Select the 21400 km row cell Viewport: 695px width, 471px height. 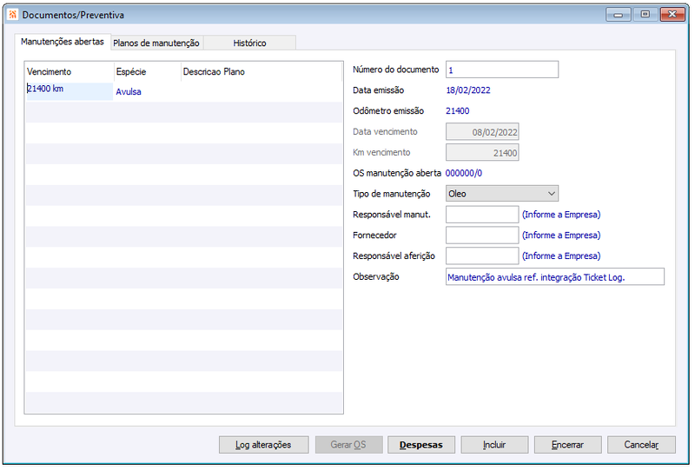[69, 91]
